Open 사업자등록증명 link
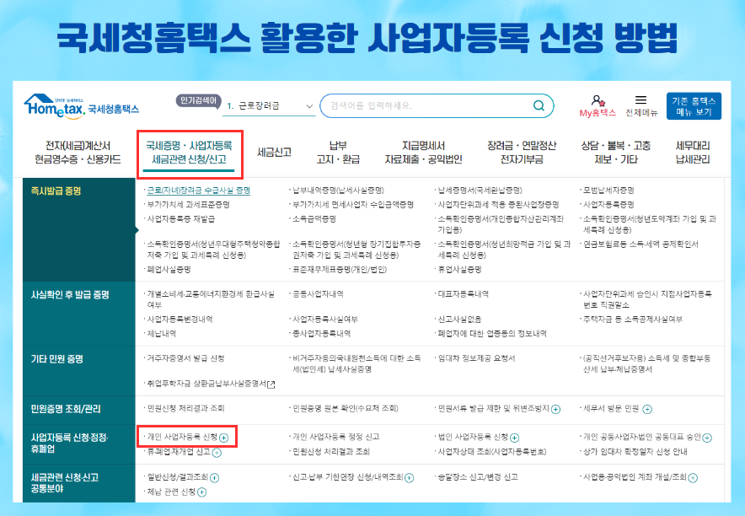 pos(608,204)
